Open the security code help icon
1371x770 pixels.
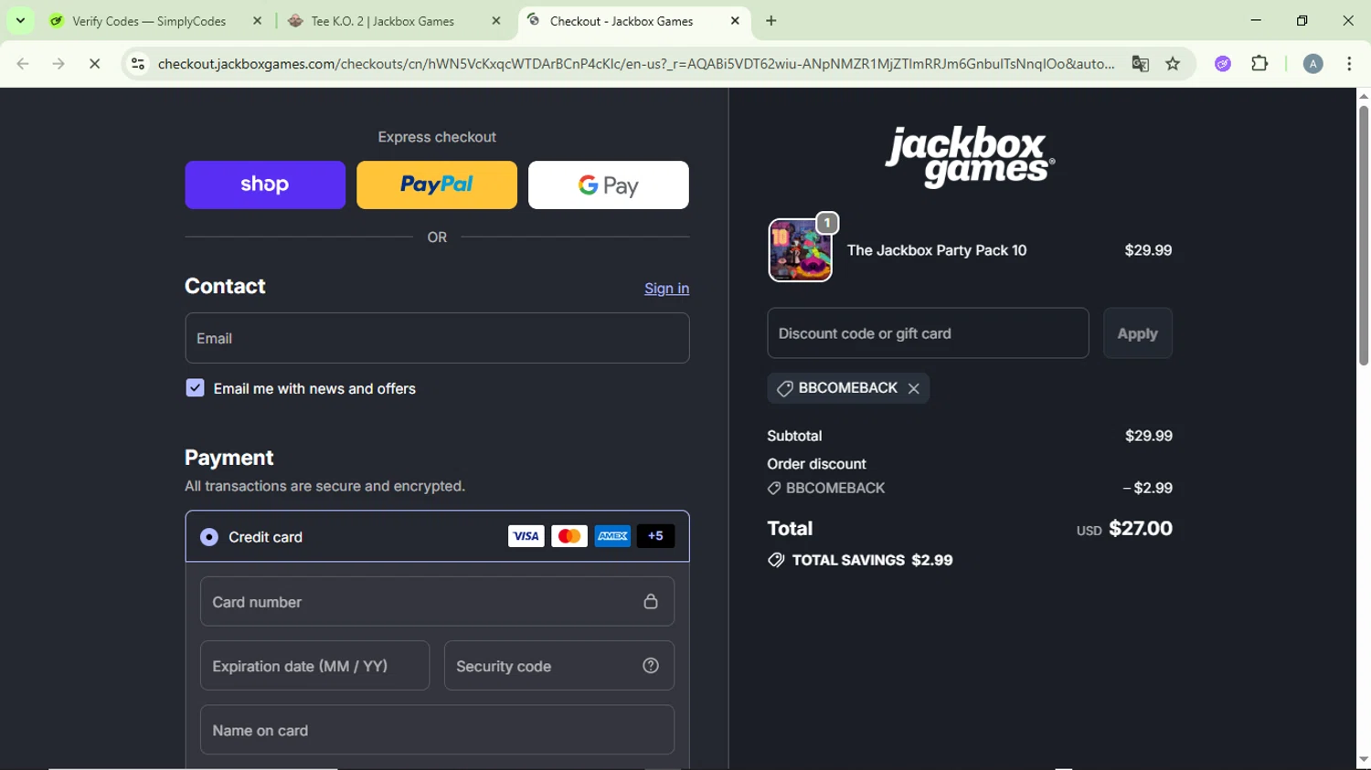(x=651, y=666)
